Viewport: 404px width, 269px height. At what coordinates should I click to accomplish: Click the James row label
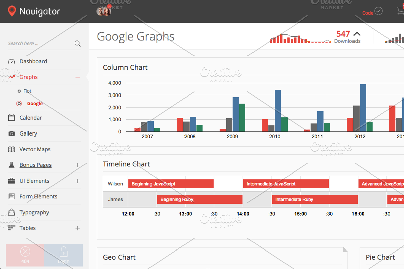(x=115, y=199)
